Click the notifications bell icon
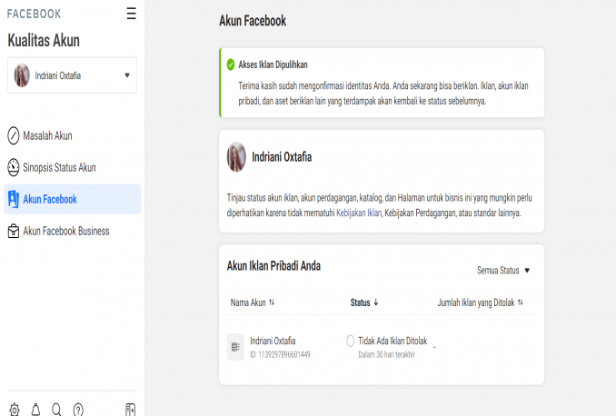Viewport: 616px width, 416px height. [35, 410]
